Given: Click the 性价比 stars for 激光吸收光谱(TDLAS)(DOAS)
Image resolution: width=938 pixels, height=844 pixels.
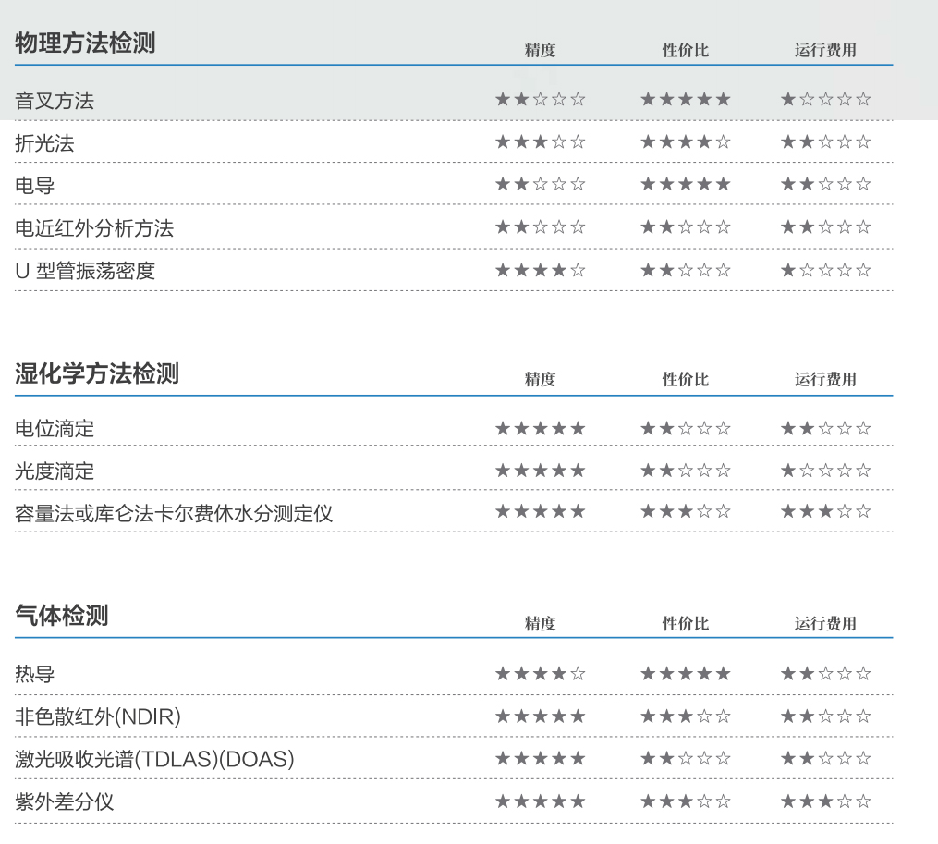Looking at the screenshot, I should [685, 759].
